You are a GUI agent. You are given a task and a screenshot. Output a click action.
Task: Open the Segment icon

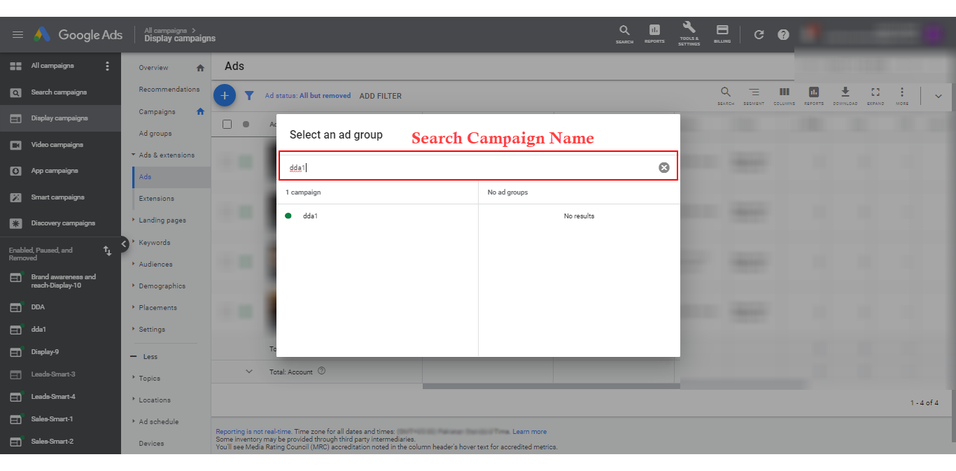coord(754,96)
